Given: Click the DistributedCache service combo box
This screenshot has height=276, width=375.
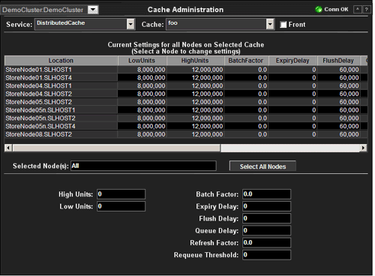Looking at the screenshot, I should click(85, 24).
